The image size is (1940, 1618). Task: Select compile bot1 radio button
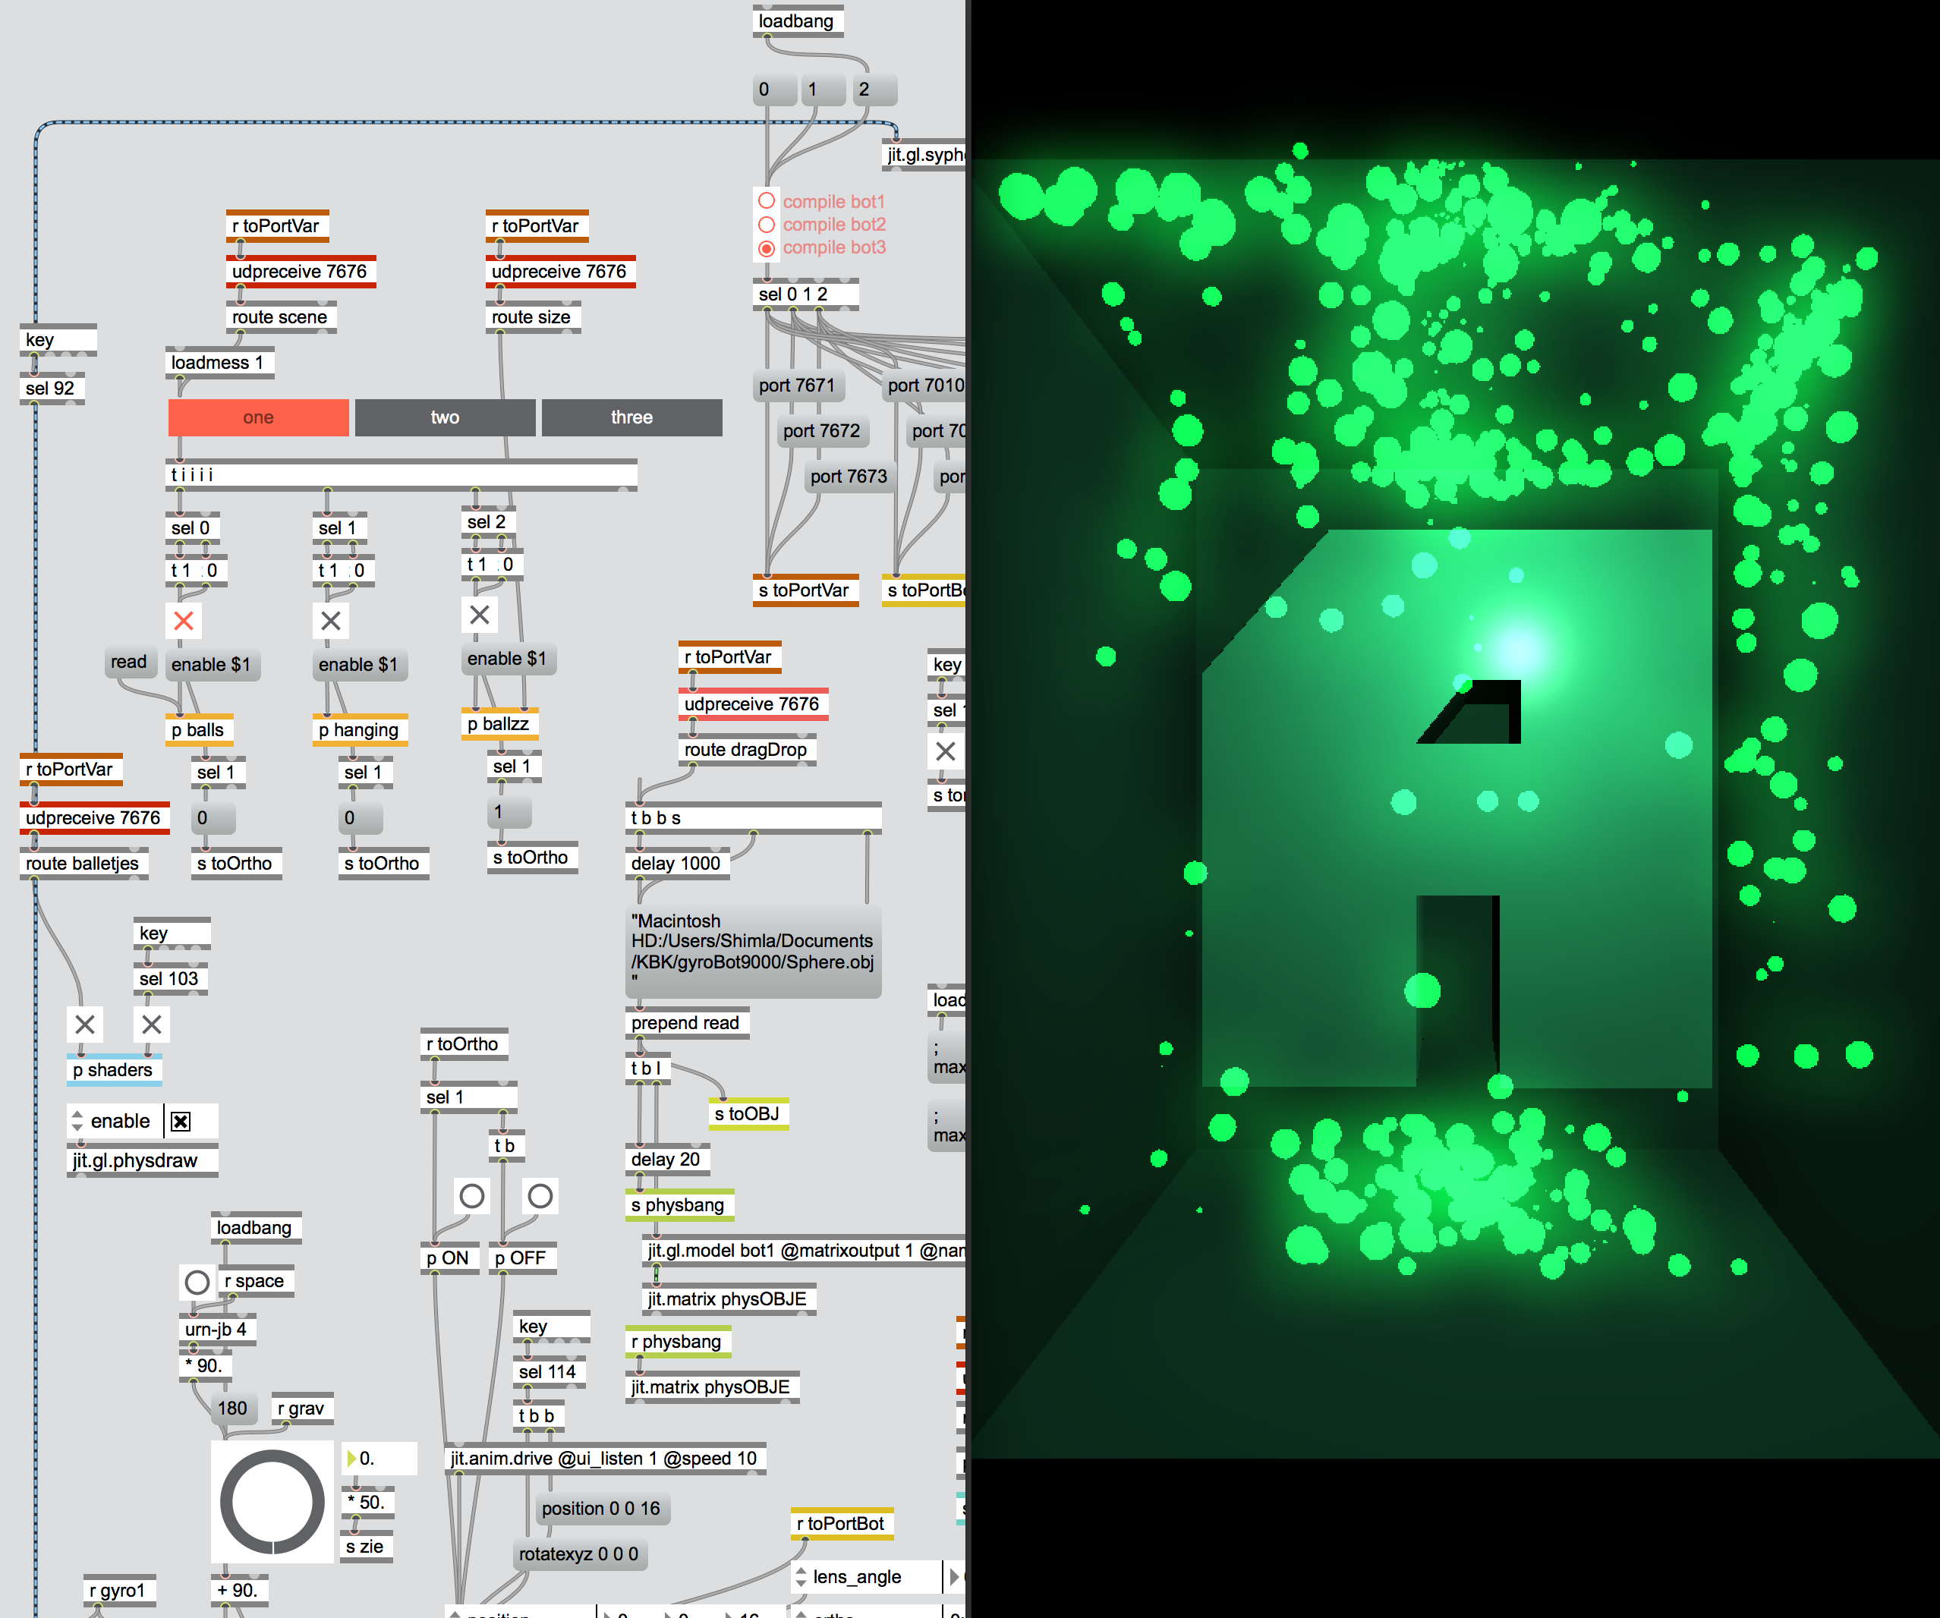click(x=767, y=200)
